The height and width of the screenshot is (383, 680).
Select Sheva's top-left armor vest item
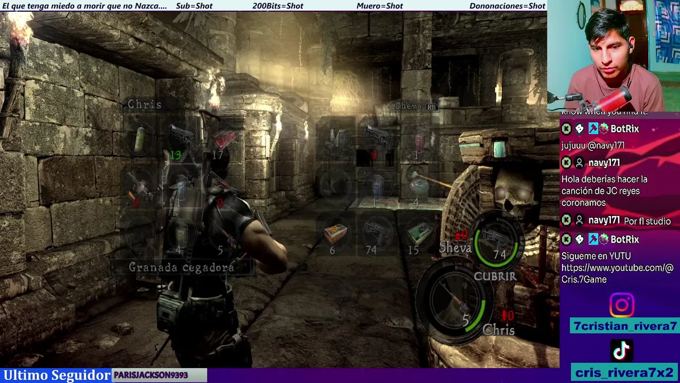[x=336, y=140]
